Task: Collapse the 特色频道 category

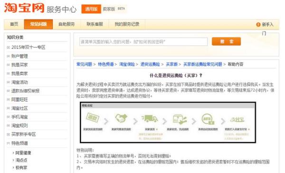Action: tap(8, 143)
